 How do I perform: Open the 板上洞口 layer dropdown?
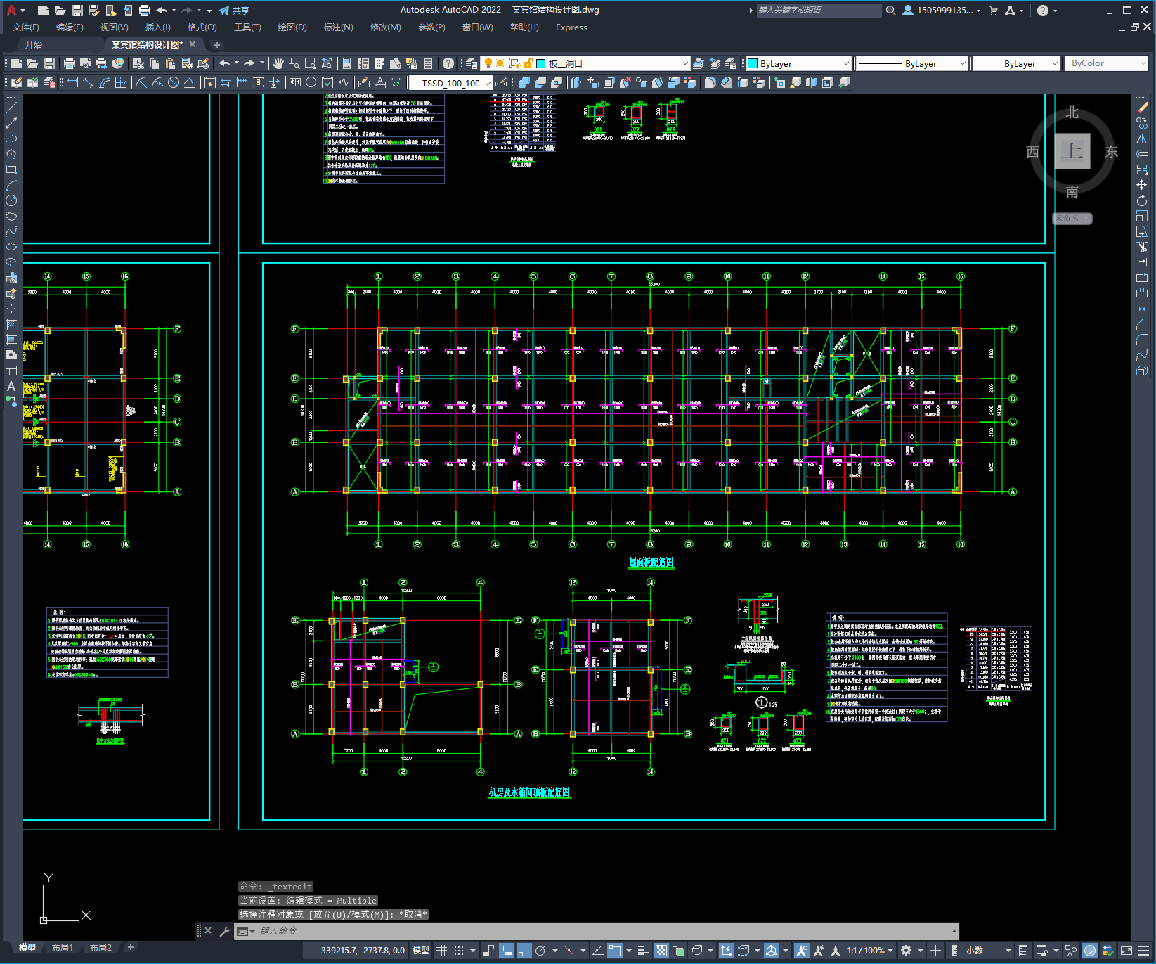click(x=685, y=63)
